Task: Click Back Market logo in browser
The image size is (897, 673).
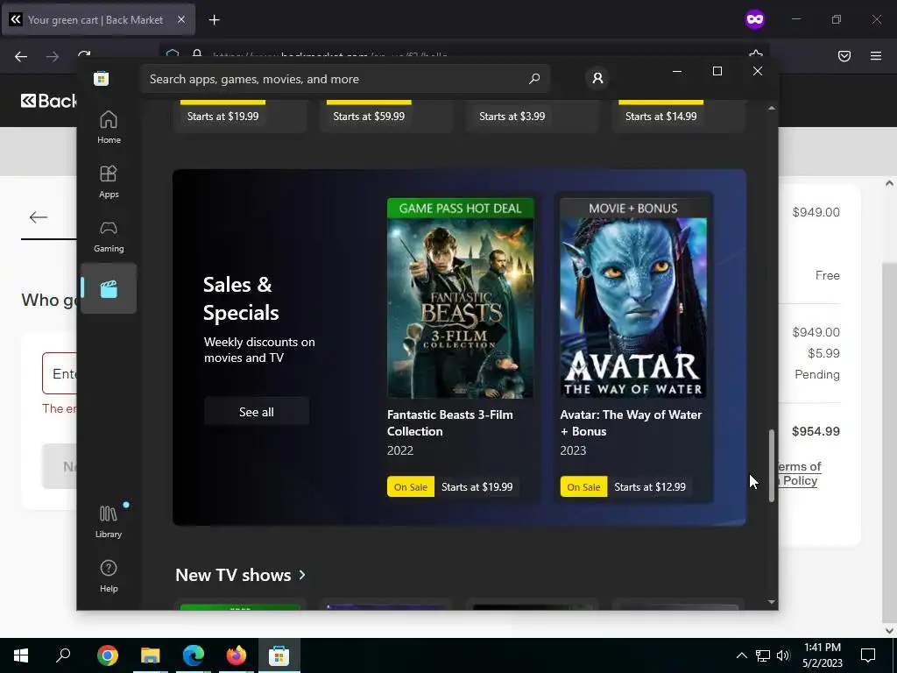Action: click(x=49, y=101)
